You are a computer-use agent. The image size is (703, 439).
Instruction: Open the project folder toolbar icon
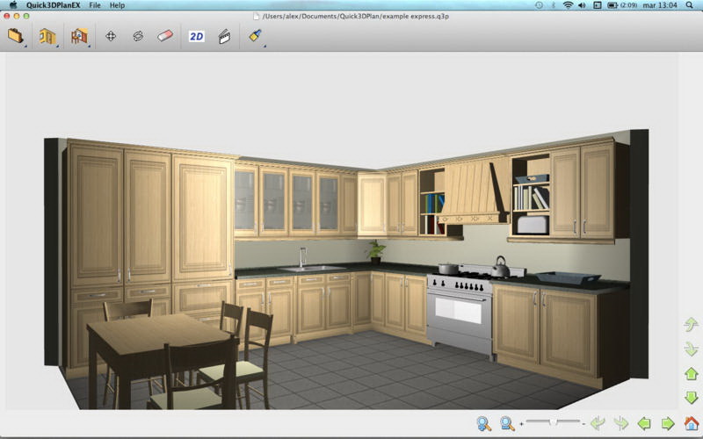tap(15, 36)
